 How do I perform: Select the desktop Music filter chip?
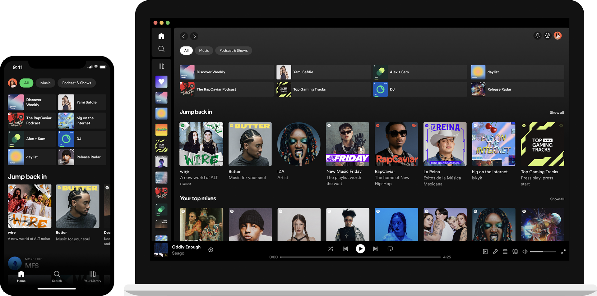[x=204, y=51]
